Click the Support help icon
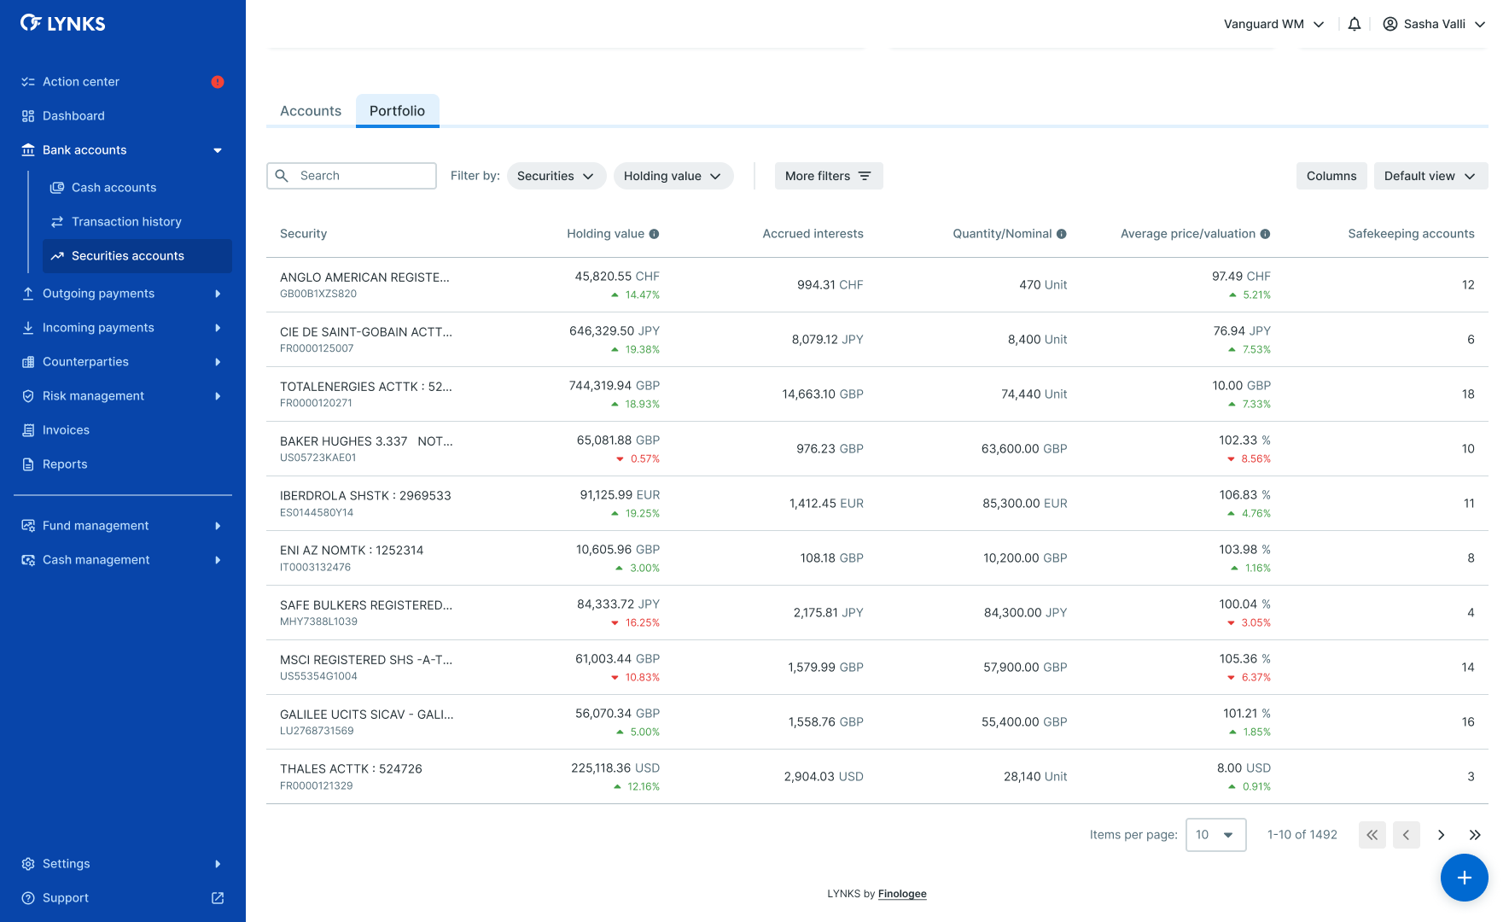Viewport: 1509px width, 922px height. point(28,898)
